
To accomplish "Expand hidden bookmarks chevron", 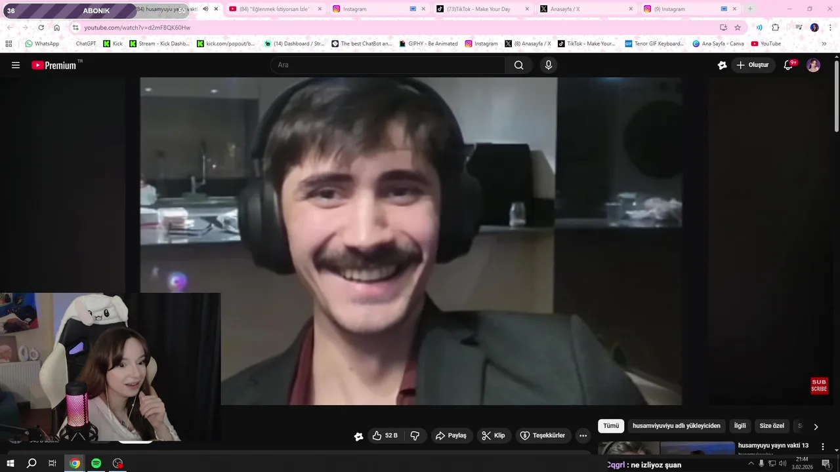I will tap(824, 44).
